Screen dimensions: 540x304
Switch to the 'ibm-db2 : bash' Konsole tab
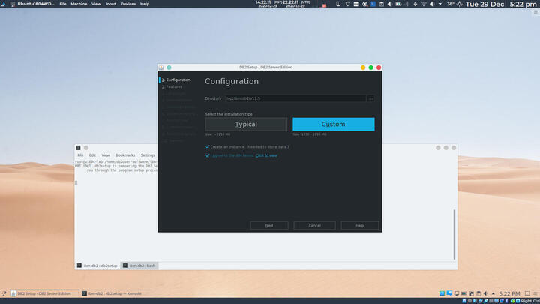pos(139,266)
